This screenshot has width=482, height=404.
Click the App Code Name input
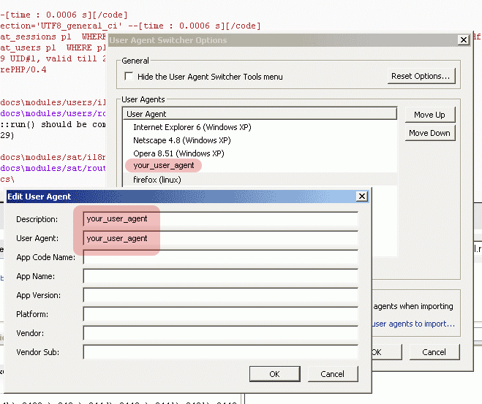tap(220, 257)
